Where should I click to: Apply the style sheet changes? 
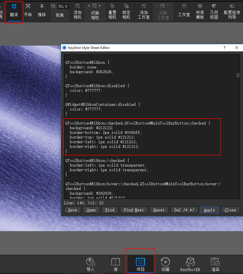(x=209, y=210)
